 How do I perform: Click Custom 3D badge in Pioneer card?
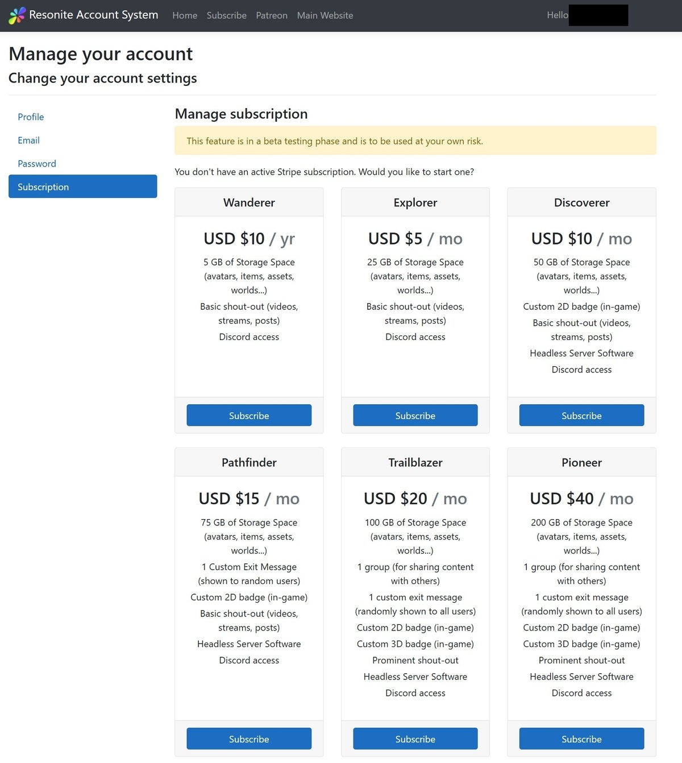582,644
